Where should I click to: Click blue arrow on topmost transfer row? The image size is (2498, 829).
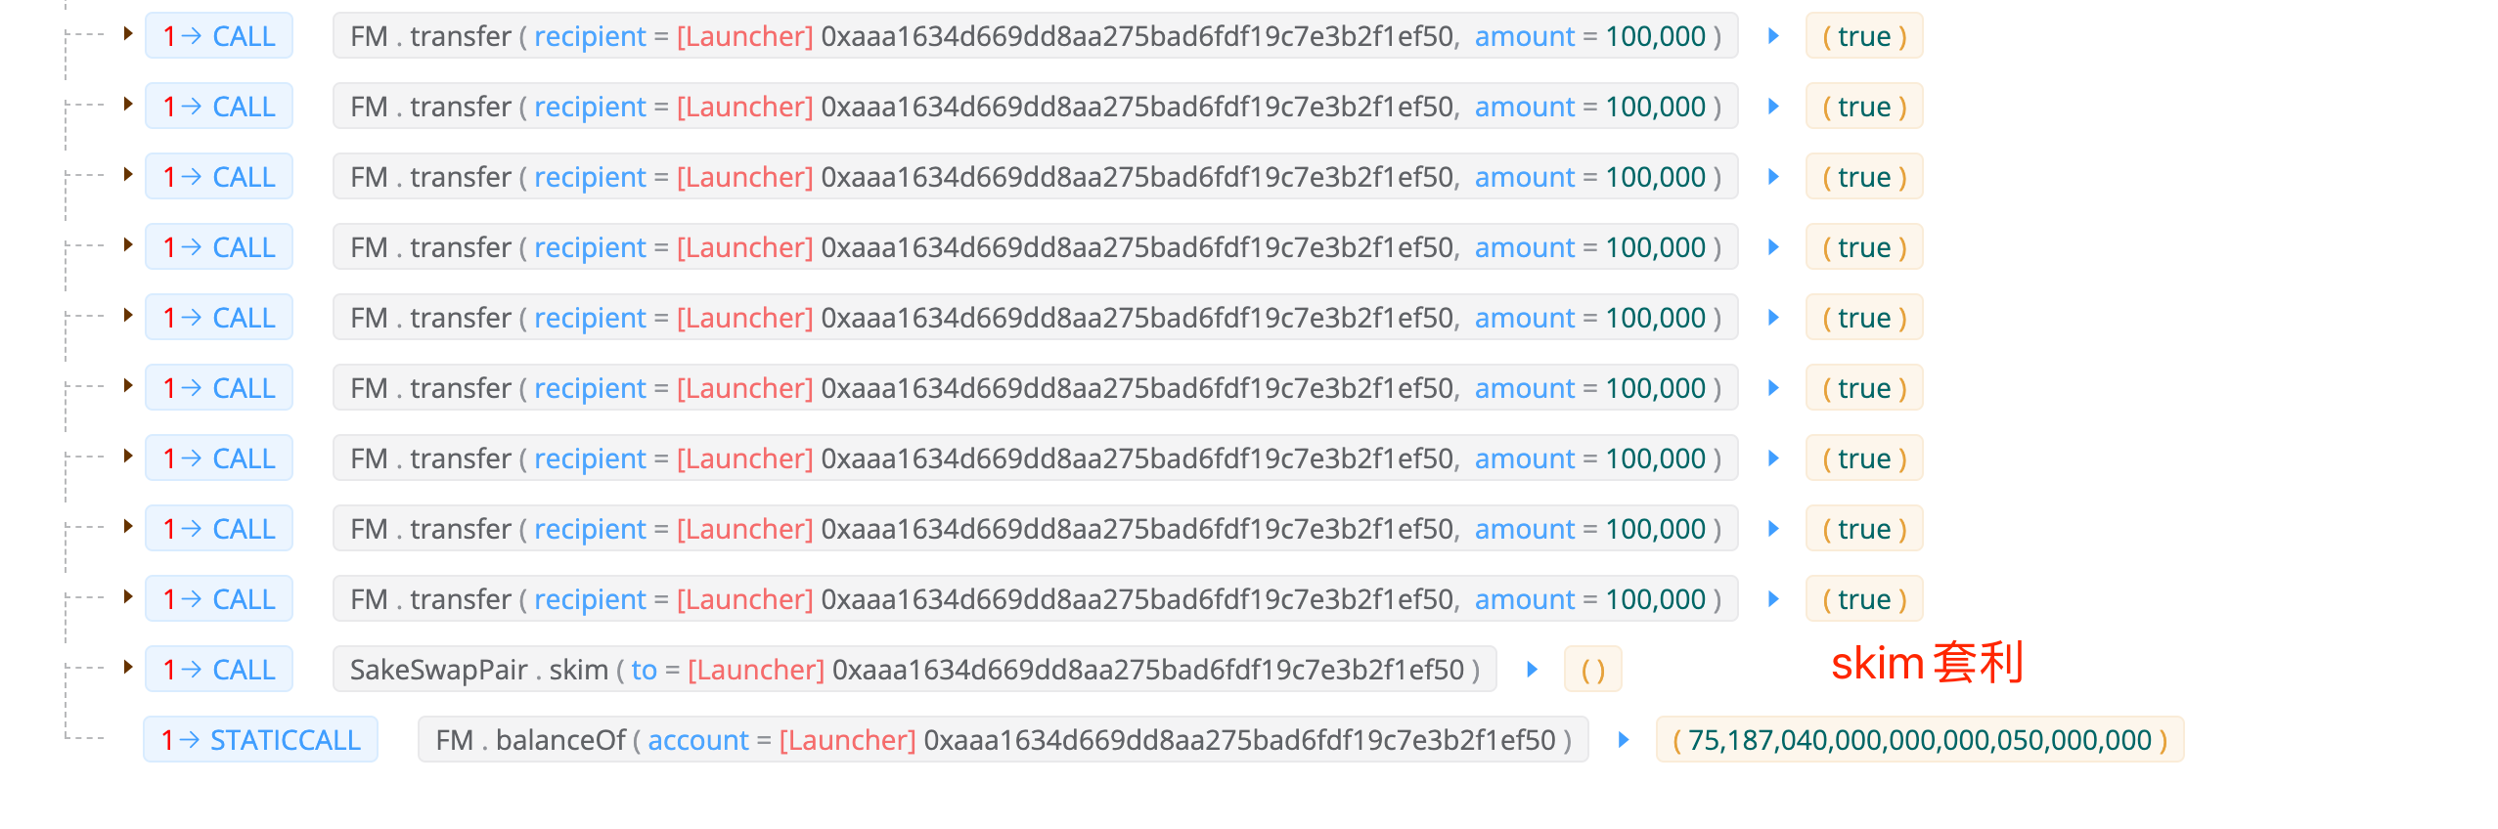1773,36
